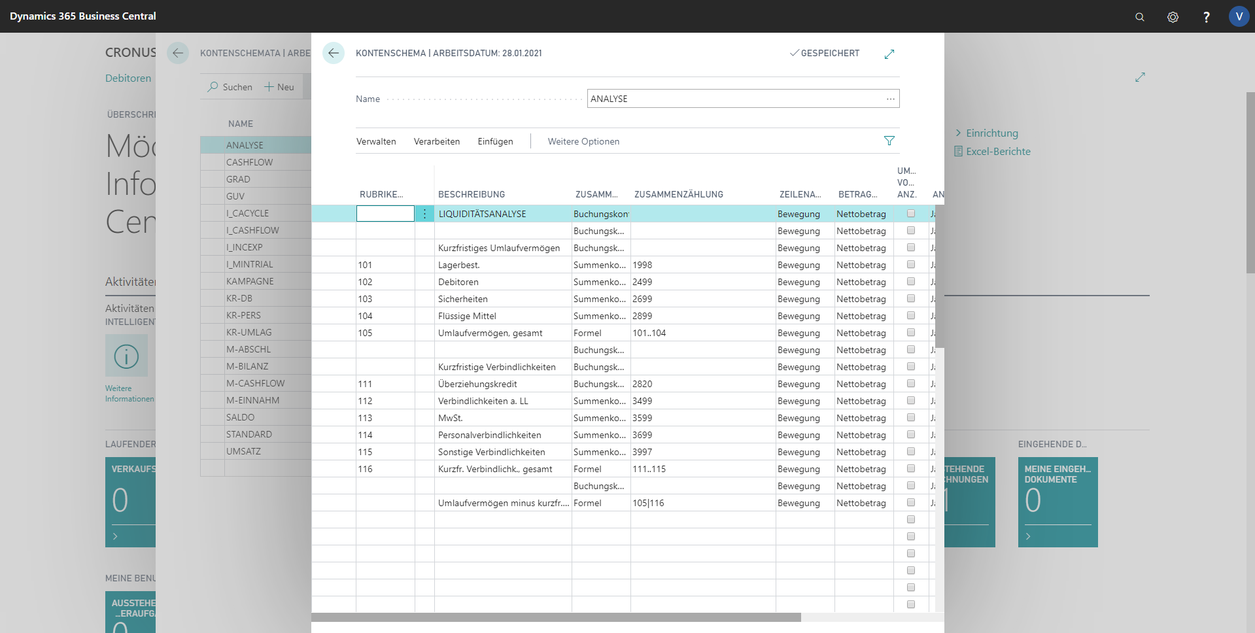1255x633 pixels.
Task: Open Einfügen menu
Action: click(x=495, y=141)
